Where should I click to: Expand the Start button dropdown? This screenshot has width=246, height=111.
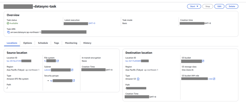(x=194, y=6)
